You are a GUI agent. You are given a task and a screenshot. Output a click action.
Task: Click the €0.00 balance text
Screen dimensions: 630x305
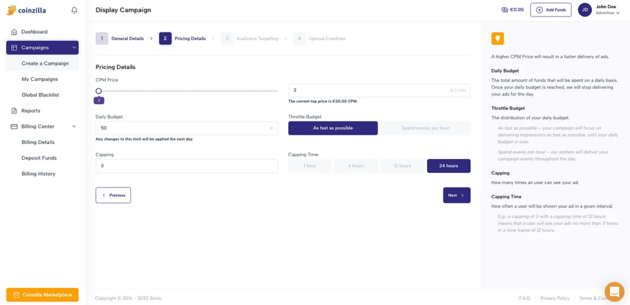(517, 10)
